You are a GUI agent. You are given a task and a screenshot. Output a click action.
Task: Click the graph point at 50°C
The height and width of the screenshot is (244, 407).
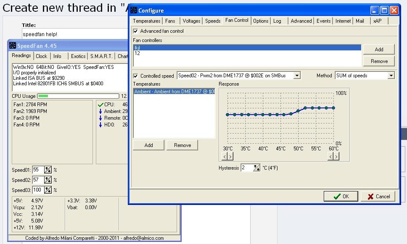(x=298, y=111)
